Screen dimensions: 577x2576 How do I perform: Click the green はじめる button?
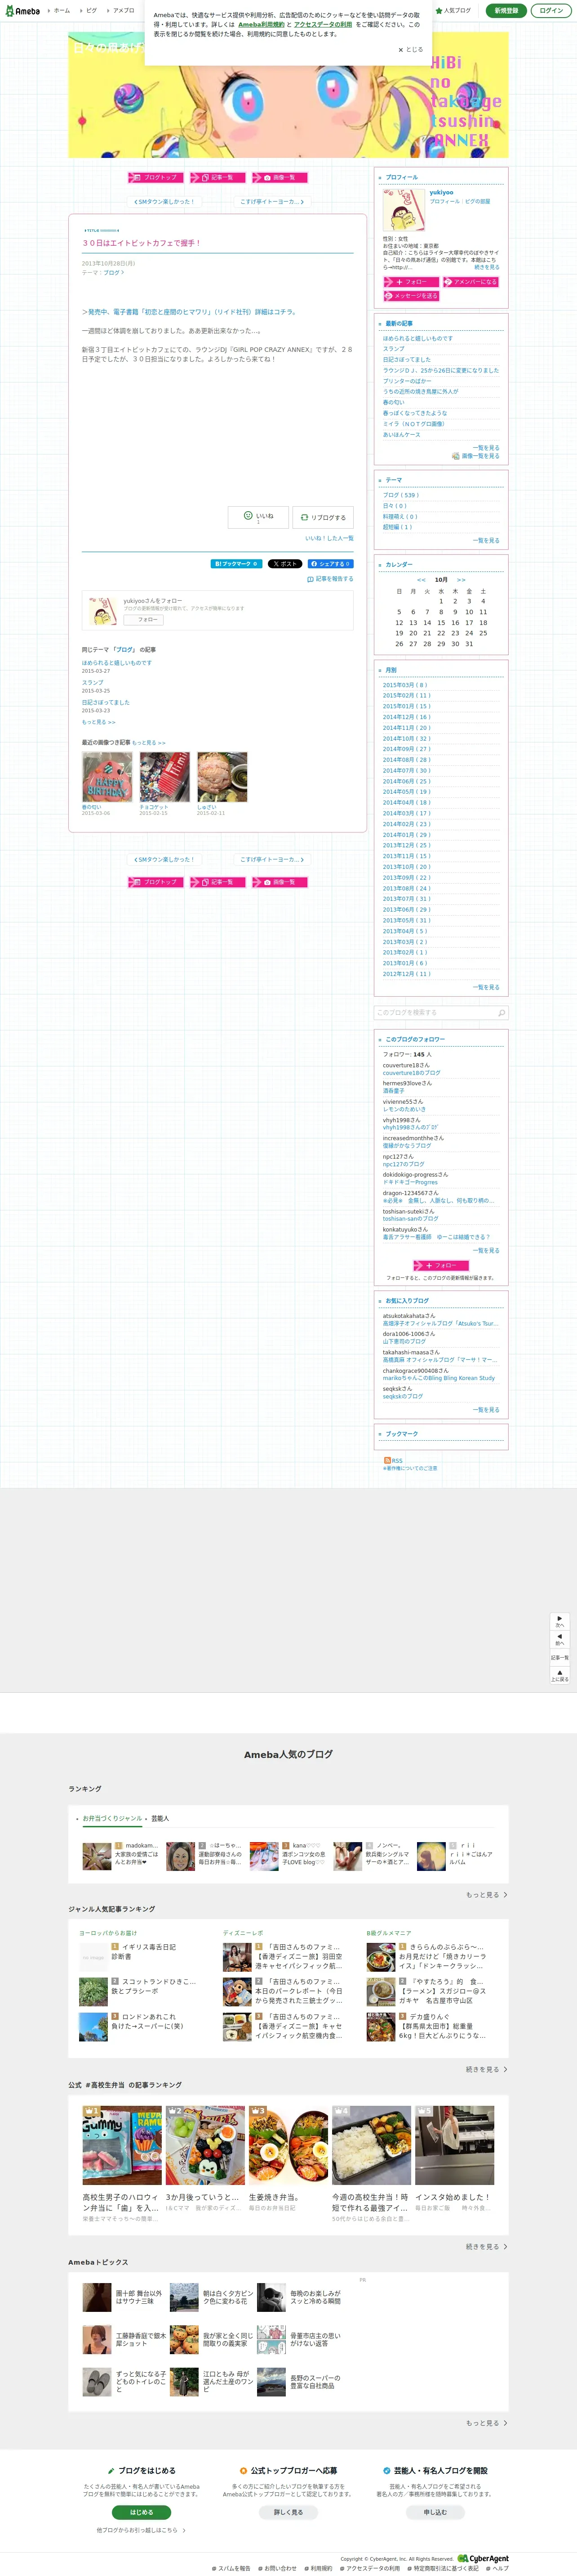click(x=141, y=2512)
